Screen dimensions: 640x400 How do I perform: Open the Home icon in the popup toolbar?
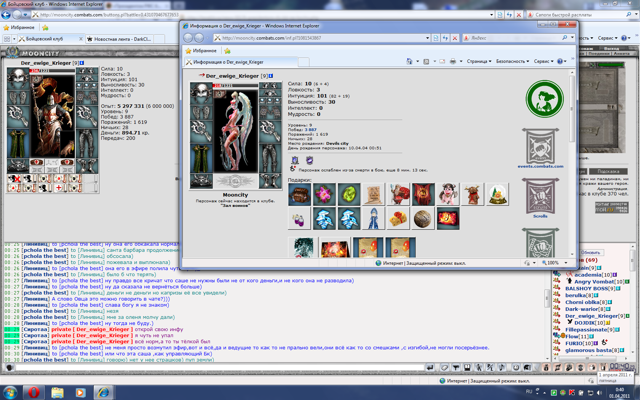[x=410, y=61]
